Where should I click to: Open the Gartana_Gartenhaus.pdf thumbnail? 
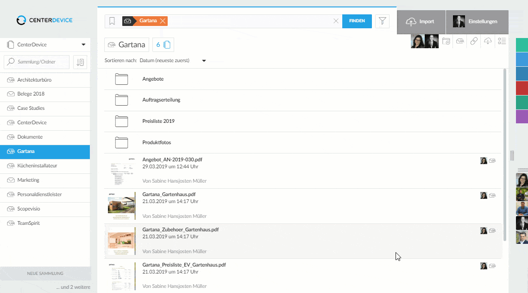click(121, 206)
